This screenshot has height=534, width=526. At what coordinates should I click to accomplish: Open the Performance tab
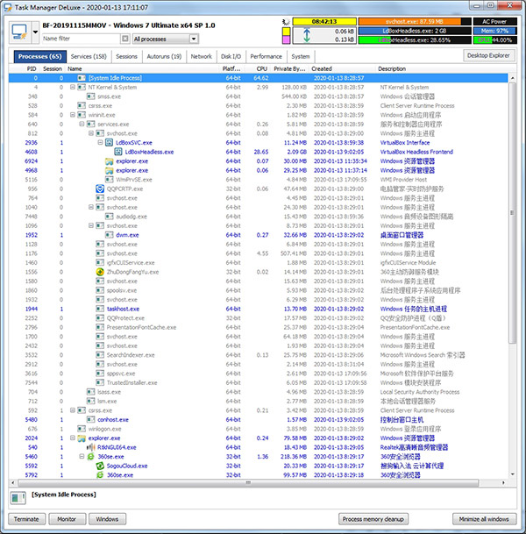point(267,56)
